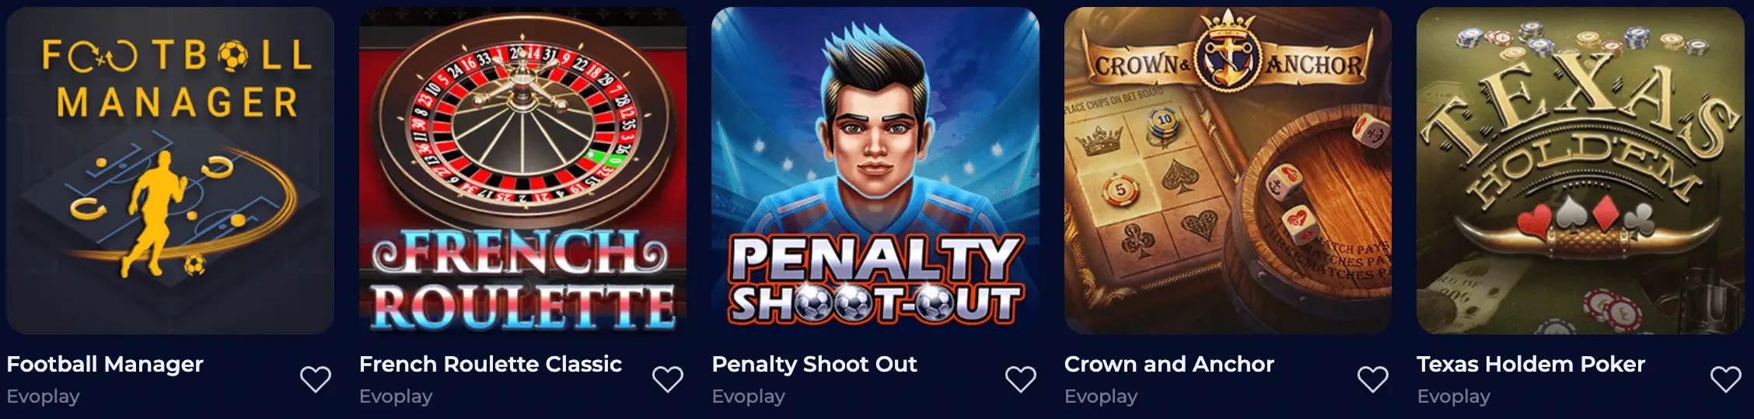Open the Texas Hold'em game thumbnail
The image size is (1754, 419).
pyautogui.click(x=1581, y=171)
